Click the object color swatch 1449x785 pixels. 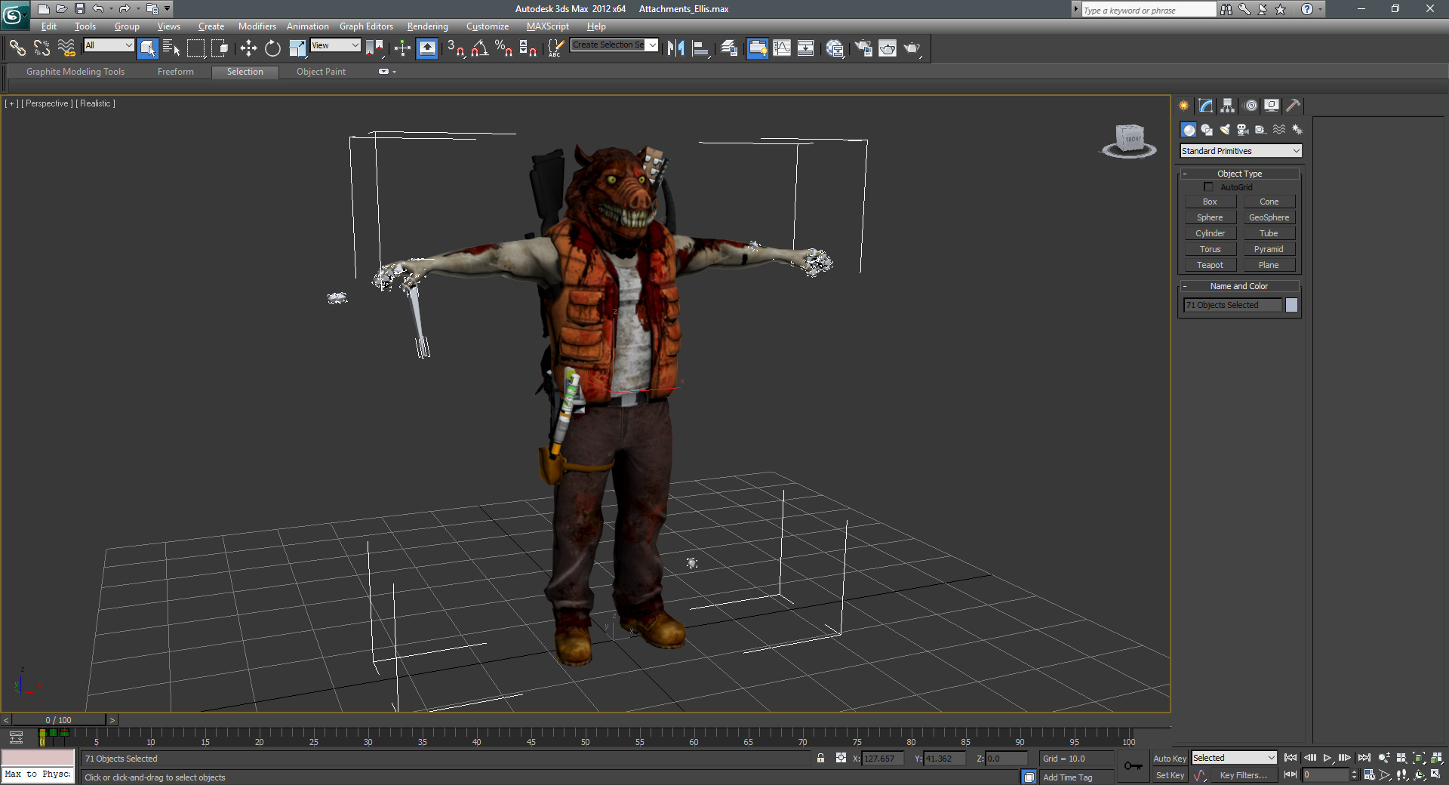tap(1291, 305)
